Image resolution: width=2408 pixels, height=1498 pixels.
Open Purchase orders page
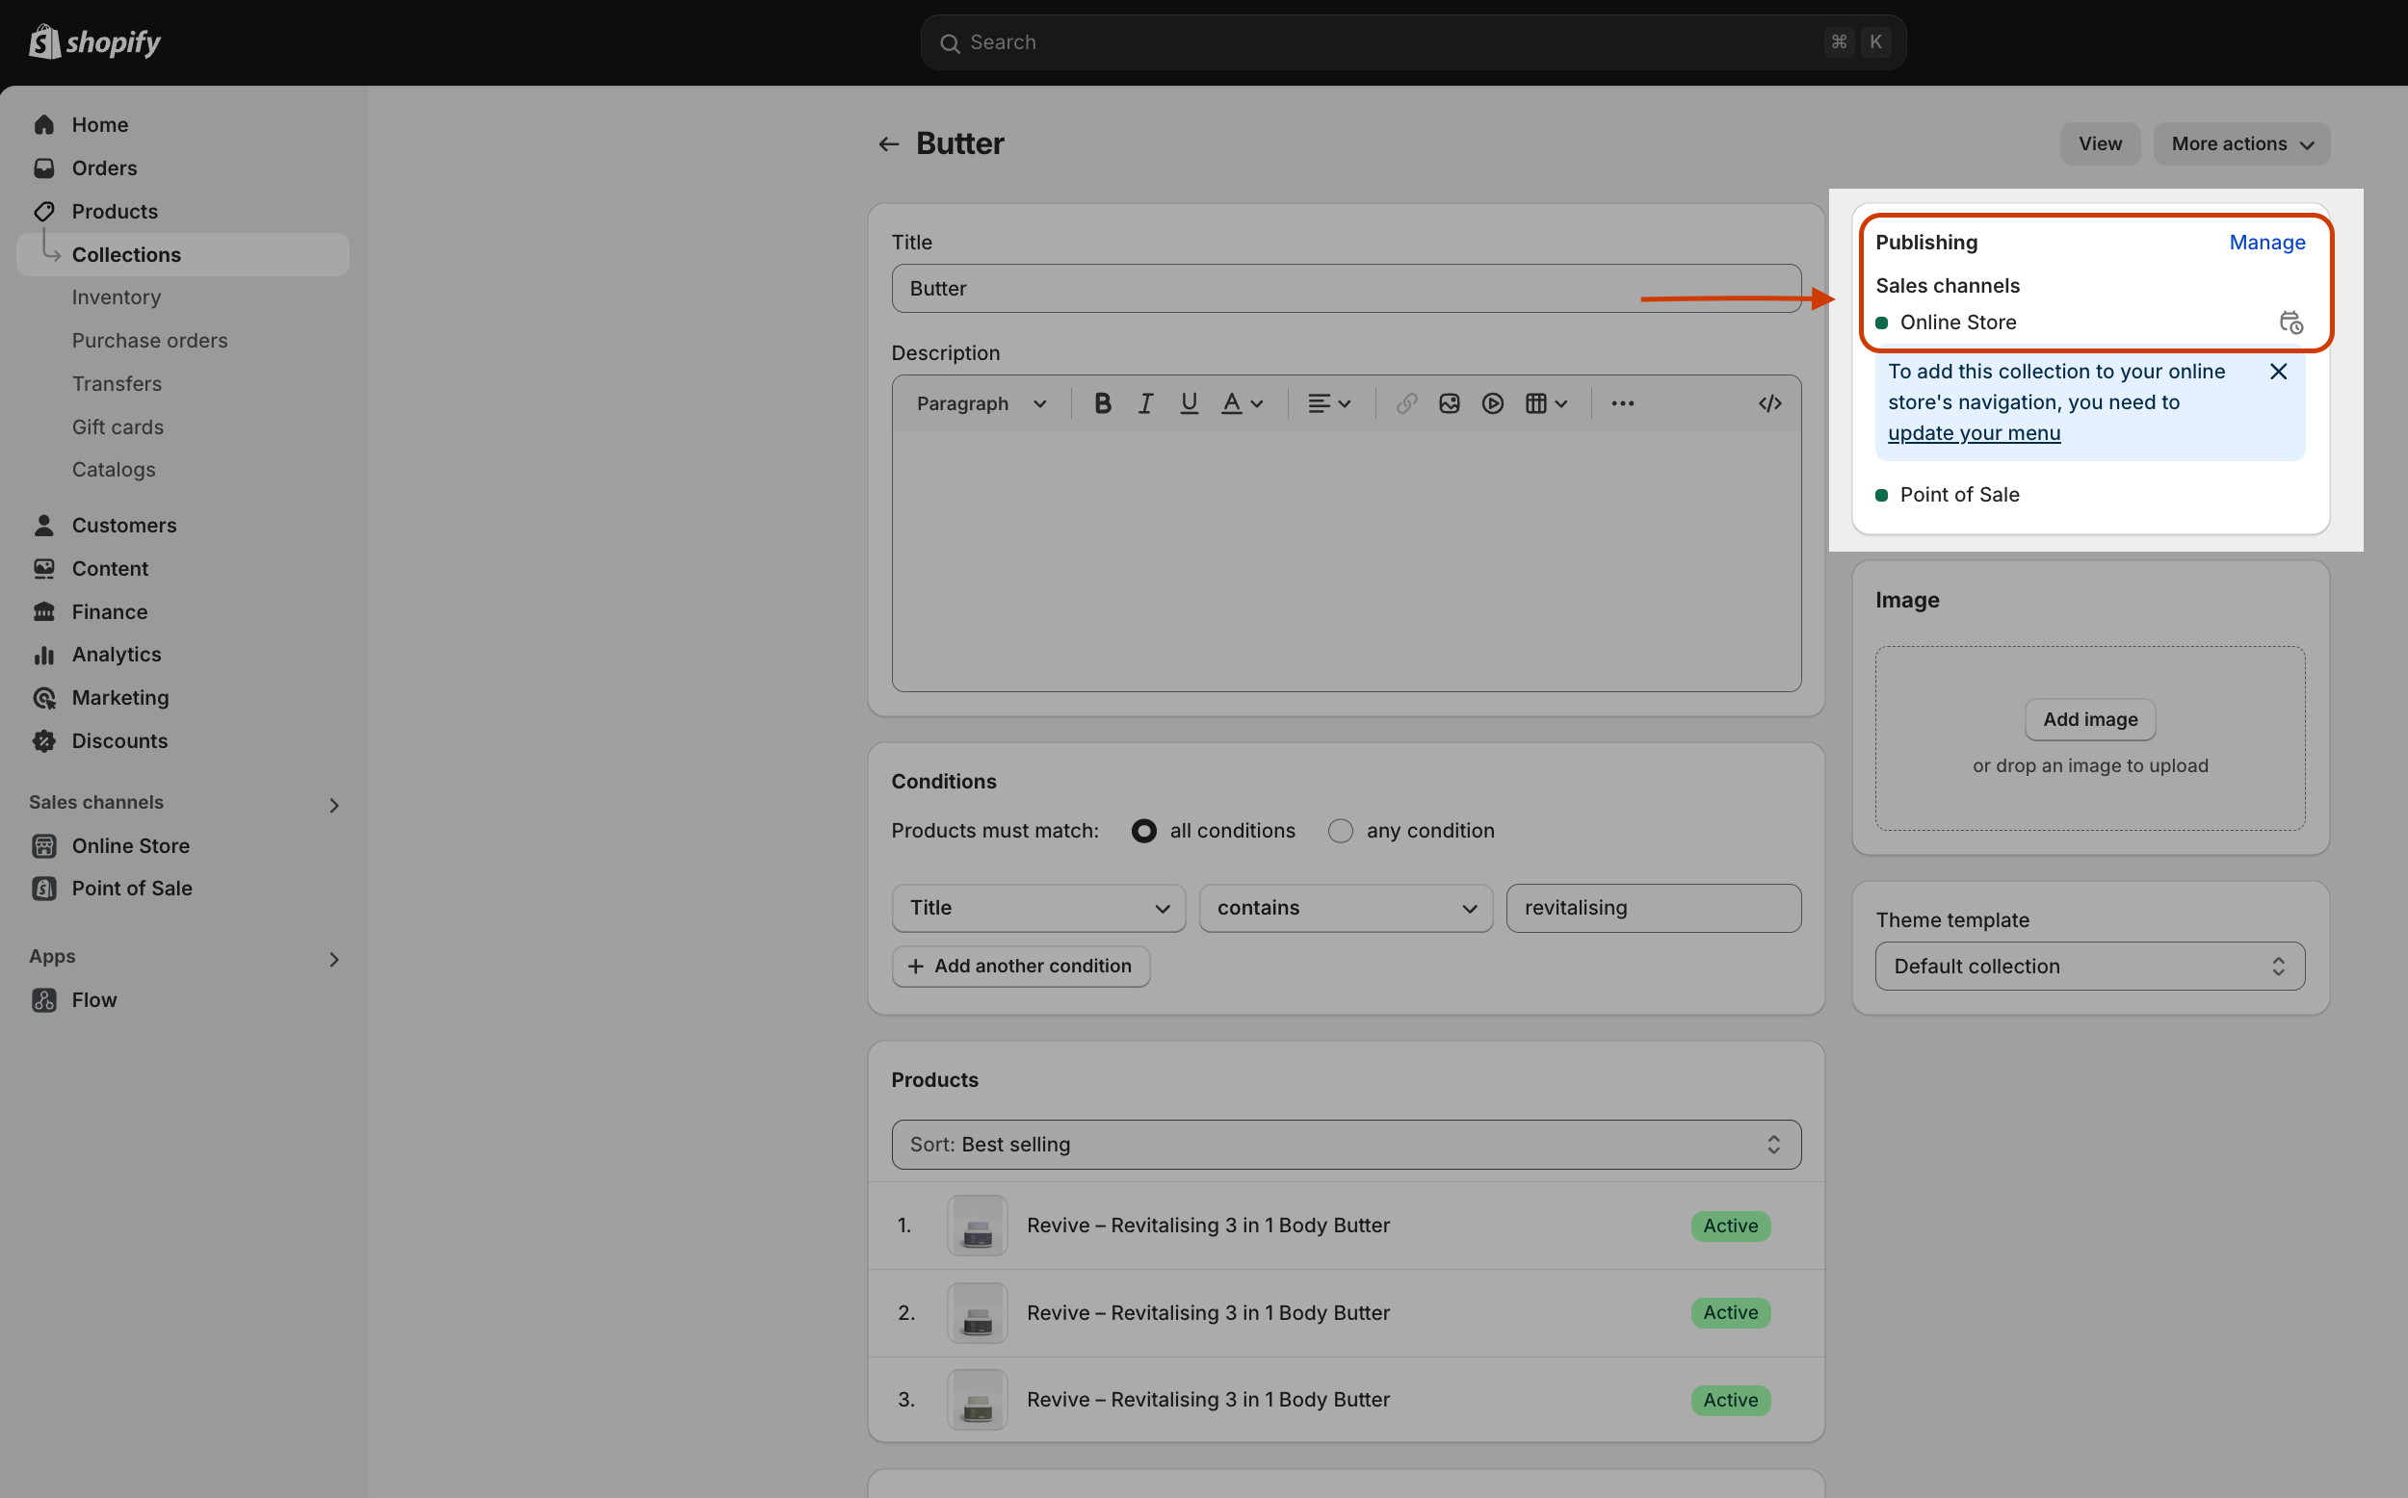[149, 340]
